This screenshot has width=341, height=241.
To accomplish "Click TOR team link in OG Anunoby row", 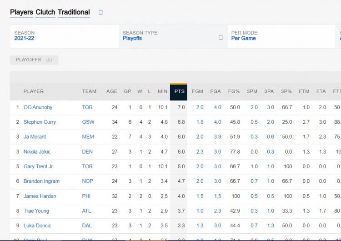I will pyautogui.click(x=87, y=107).
